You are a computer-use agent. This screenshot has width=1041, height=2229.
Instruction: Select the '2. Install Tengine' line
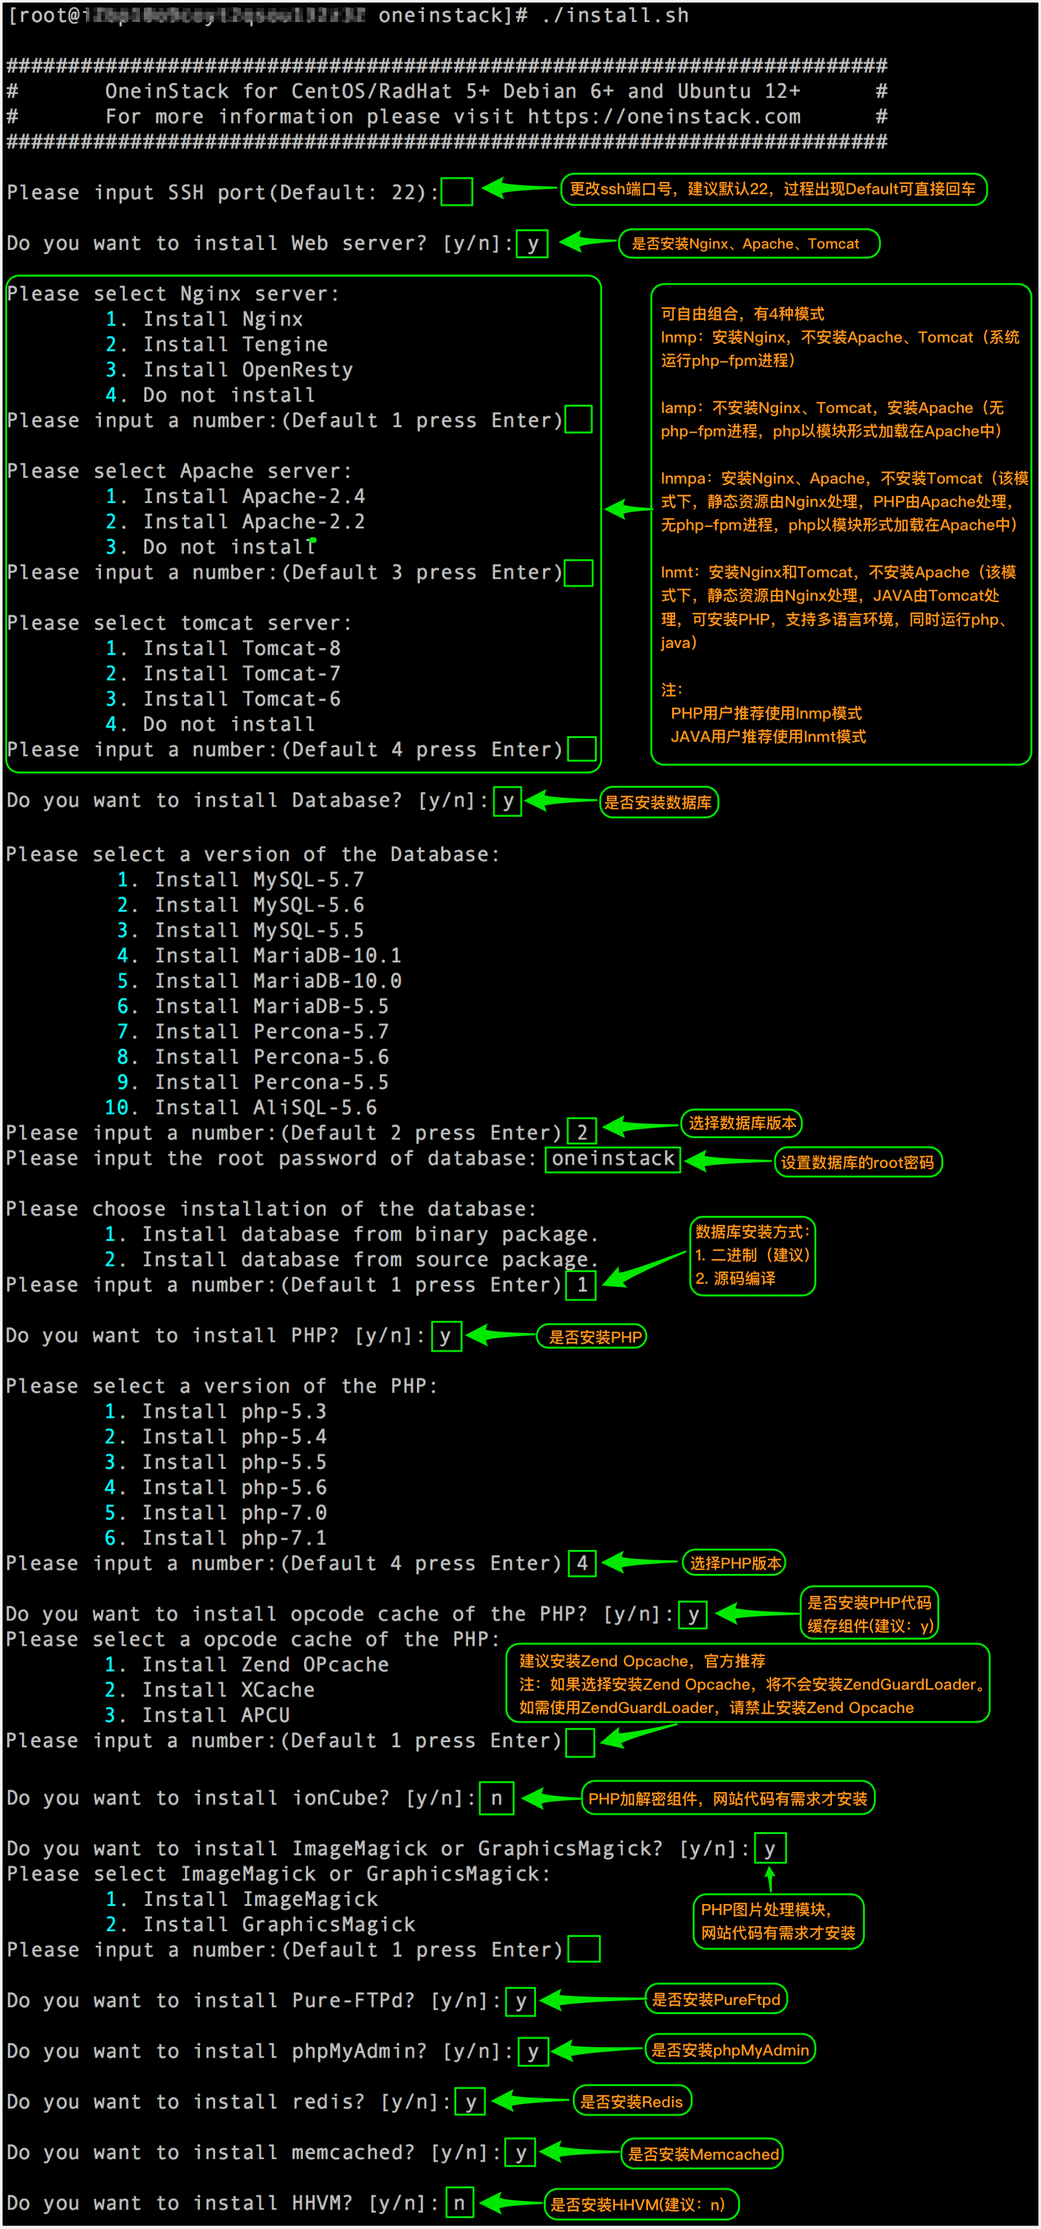pos(216,344)
